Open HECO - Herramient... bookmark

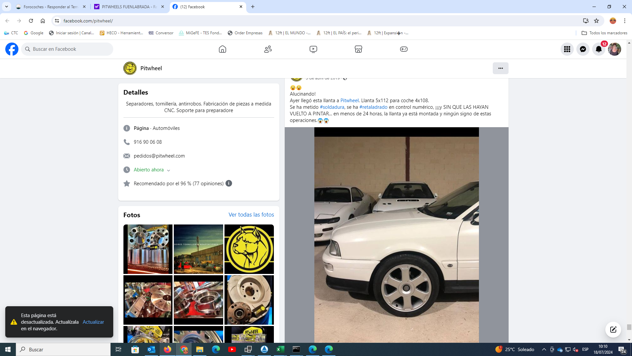121,33
